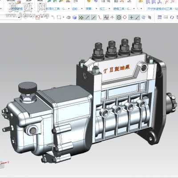Expand arrow of tools group left of 齿轮

coord(69,9)
